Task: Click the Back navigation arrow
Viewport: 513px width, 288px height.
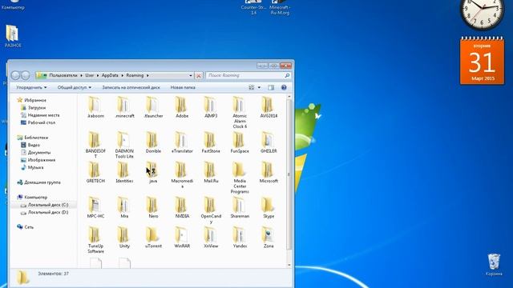Action: pos(15,75)
